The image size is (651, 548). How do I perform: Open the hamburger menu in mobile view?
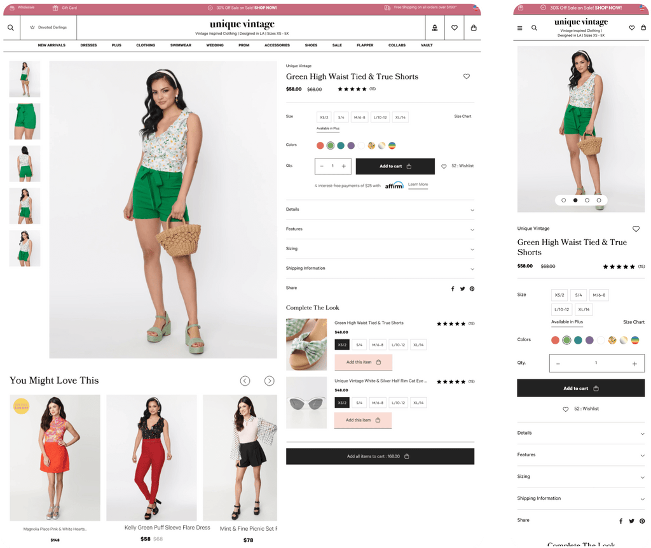pyautogui.click(x=520, y=28)
